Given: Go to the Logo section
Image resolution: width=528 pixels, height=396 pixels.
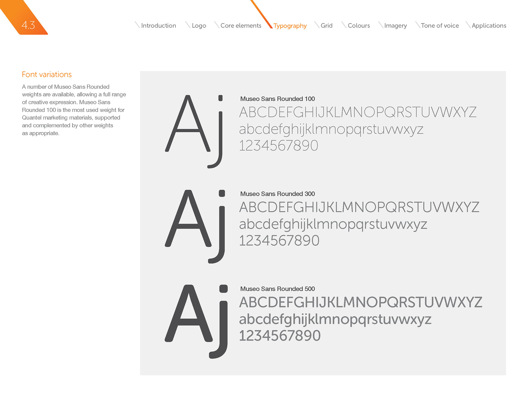Looking at the screenshot, I should (199, 26).
